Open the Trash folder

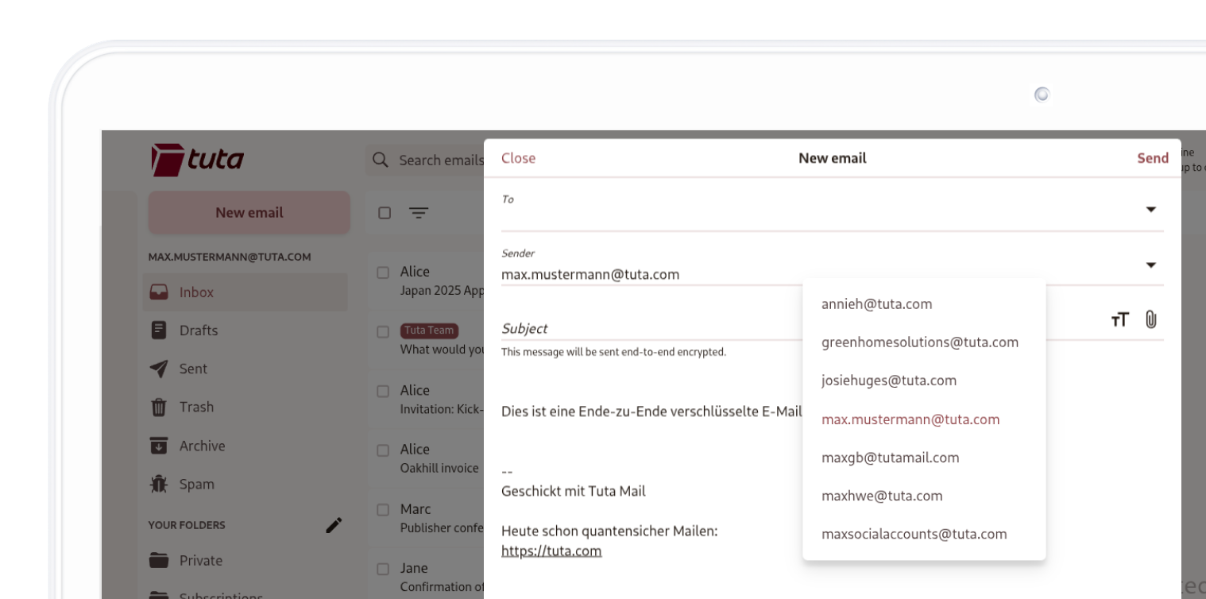click(x=245, y=407)
